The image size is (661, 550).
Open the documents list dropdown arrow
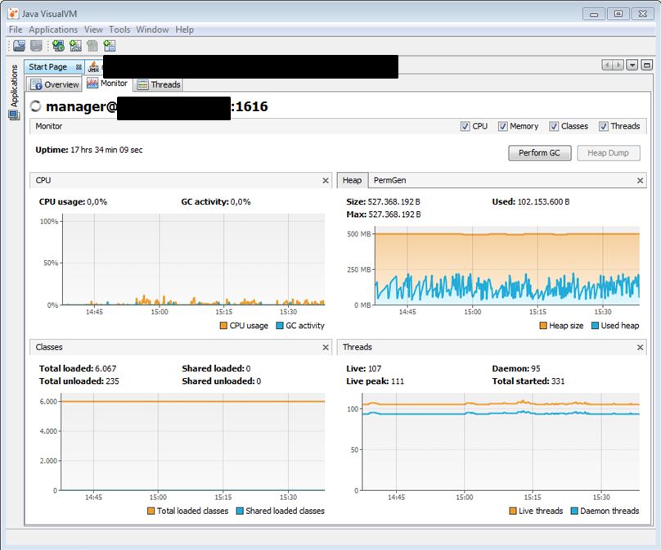coord(632,65)
